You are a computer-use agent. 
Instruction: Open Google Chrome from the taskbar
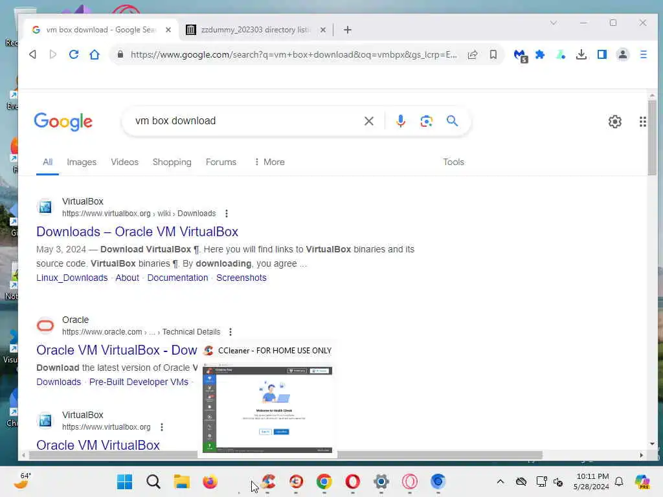click(324, 481)
